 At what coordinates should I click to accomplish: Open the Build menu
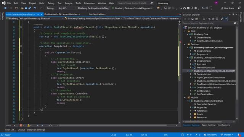click(42, 3)
